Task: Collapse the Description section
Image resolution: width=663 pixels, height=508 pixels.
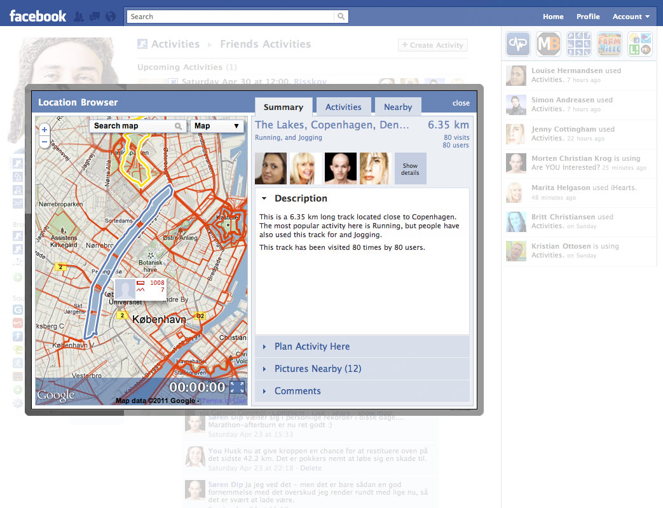Action: click(x=264, y=198)
